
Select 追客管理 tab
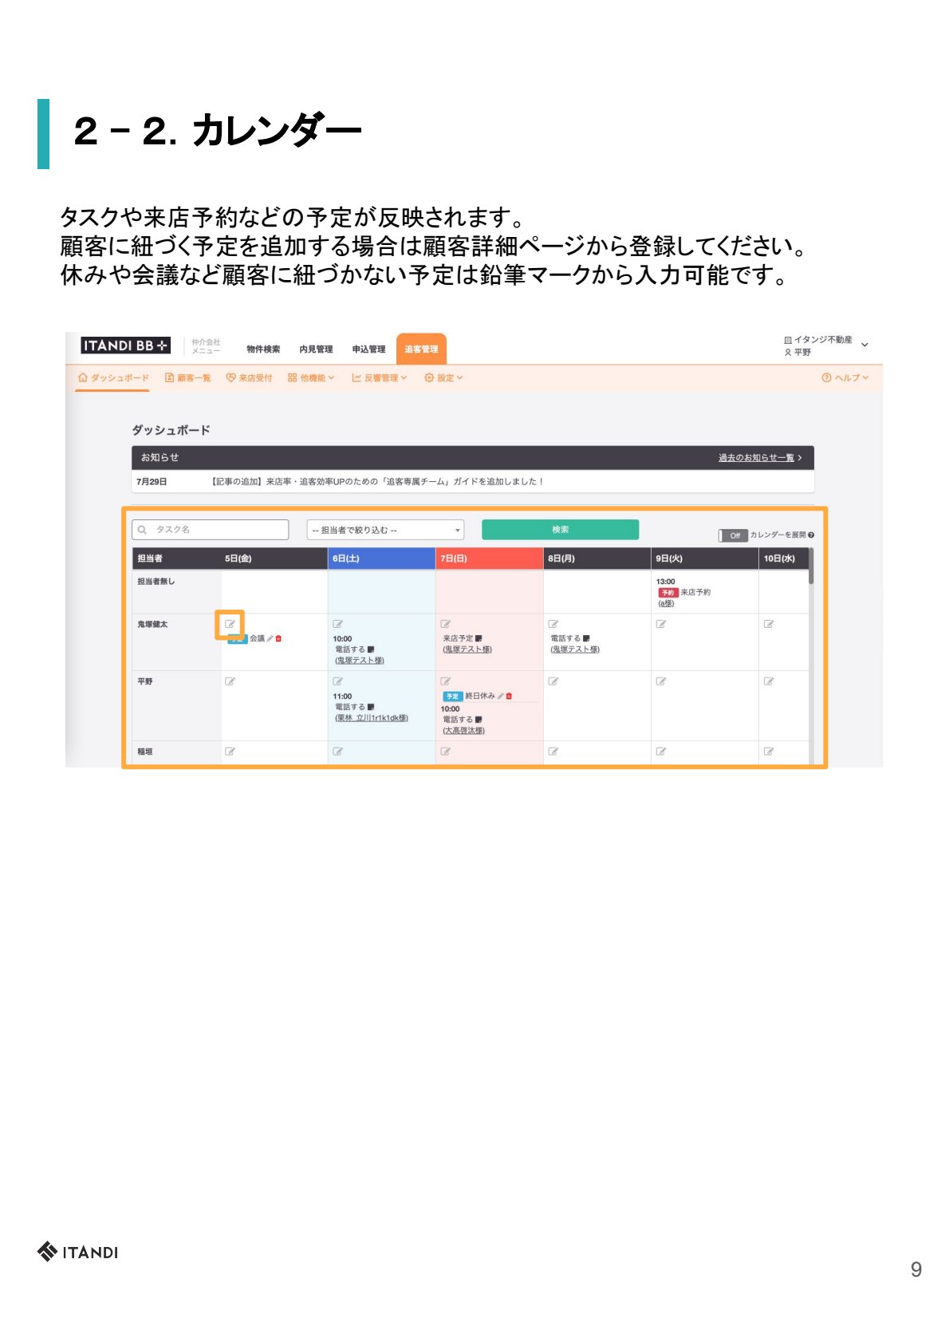click(421, 349)
